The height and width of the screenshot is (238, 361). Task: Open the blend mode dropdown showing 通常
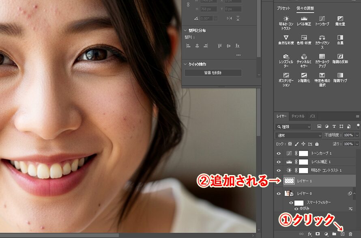[298, 135]
